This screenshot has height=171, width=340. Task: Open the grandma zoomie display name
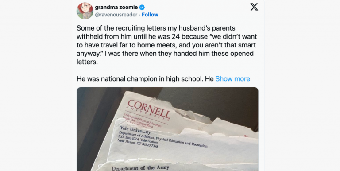tap(116, 7)
